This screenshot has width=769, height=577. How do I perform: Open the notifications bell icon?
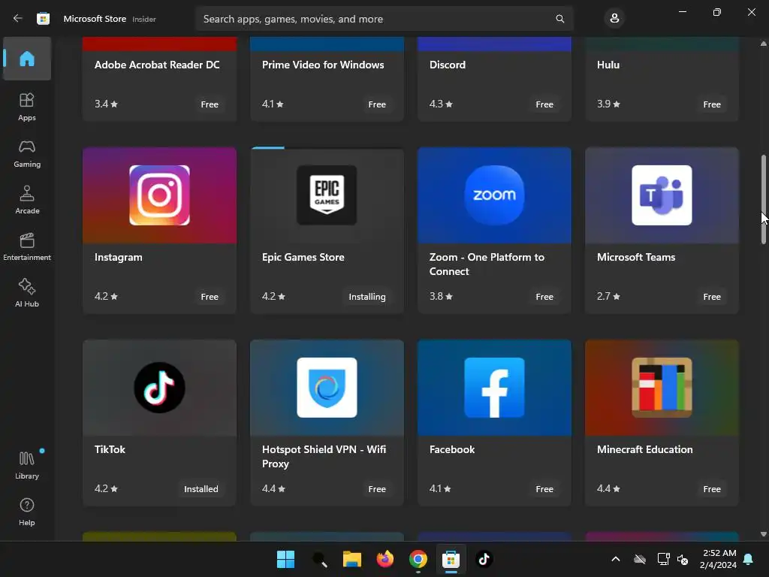pos(749,559)
